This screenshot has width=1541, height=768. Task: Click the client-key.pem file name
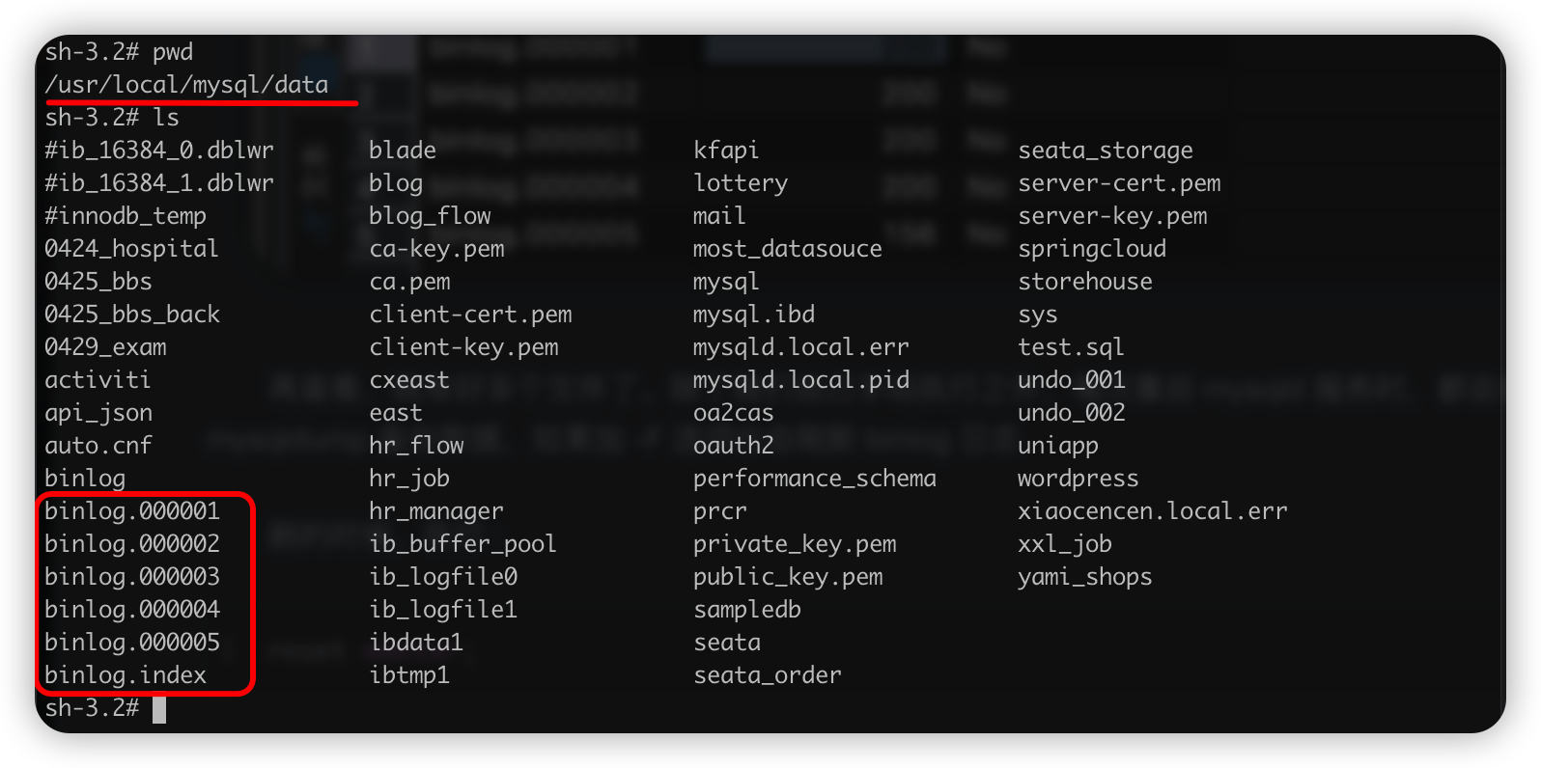463,347
